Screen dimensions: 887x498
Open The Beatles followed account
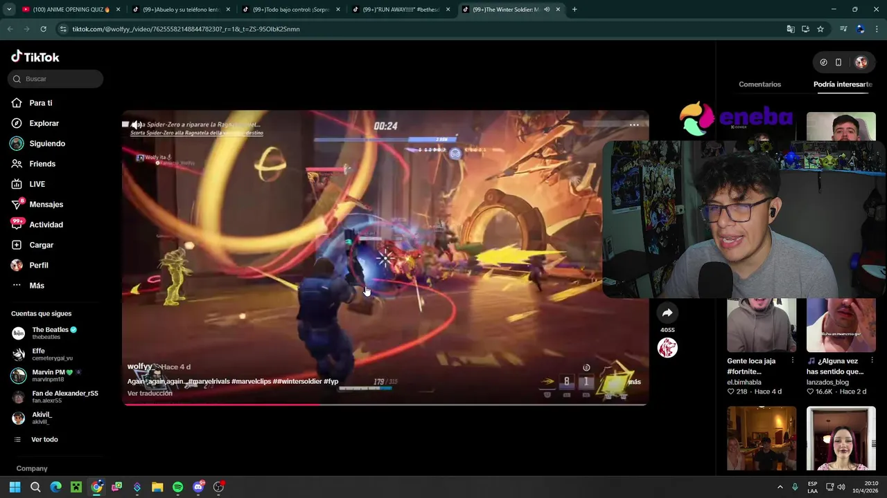click(x=54, y=333)
